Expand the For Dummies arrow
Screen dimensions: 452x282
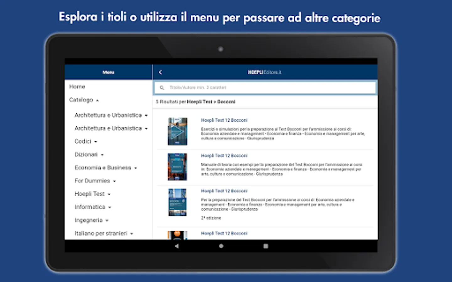tap(114, 181)
